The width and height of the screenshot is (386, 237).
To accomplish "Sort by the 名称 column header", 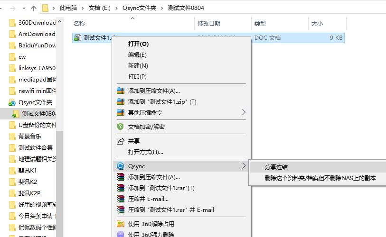I will (x=79, y=24).
